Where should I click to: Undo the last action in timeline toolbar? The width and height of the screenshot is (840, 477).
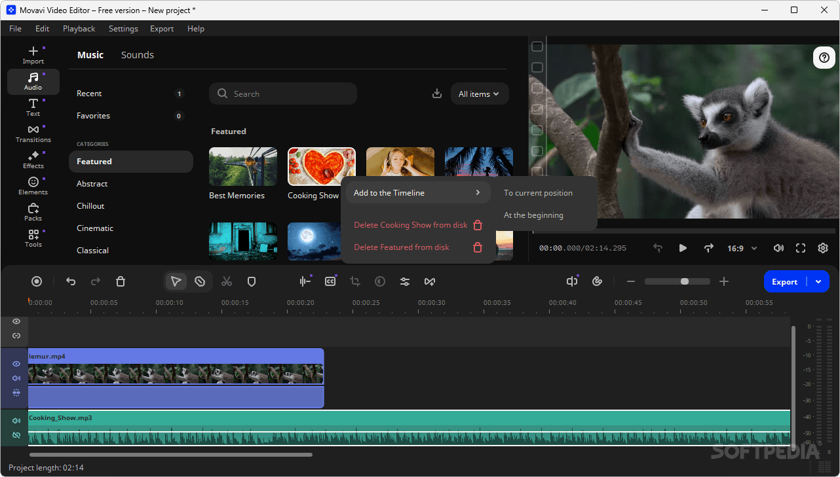click(71, 281)
